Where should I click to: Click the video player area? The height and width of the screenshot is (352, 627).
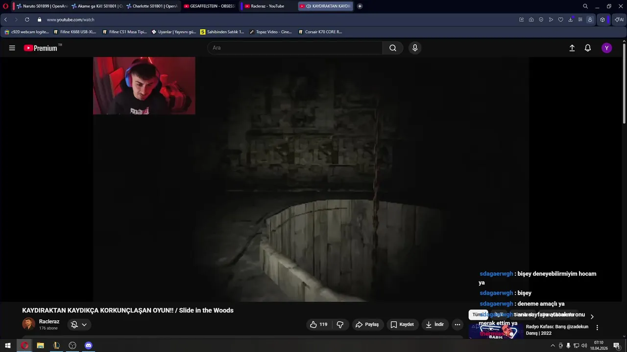point(311,179)
